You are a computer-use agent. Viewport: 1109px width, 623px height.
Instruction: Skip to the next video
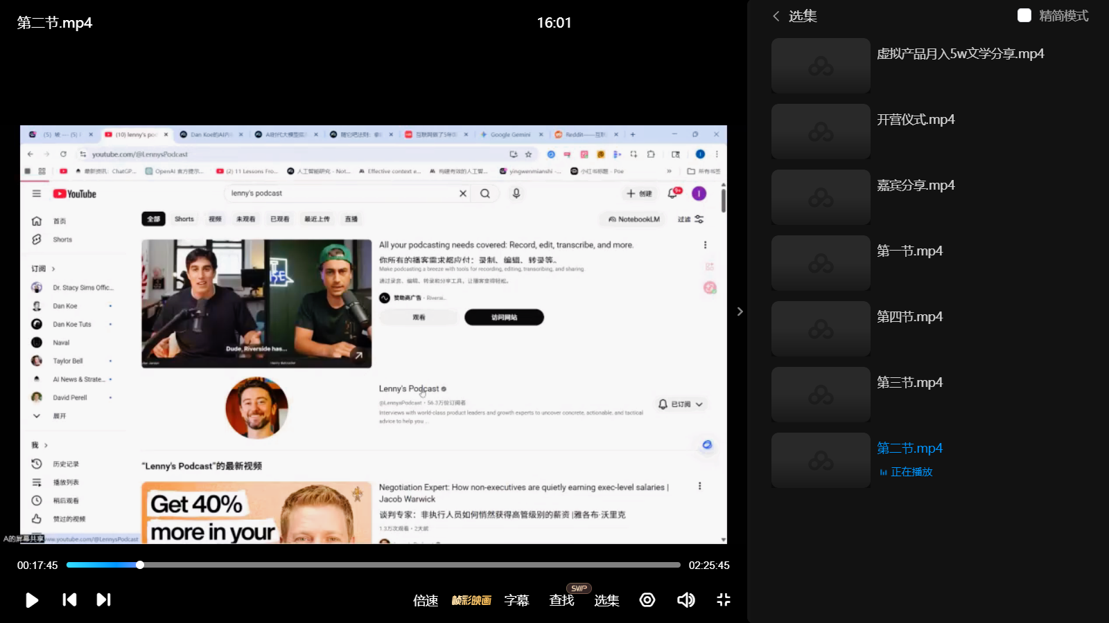103,599
